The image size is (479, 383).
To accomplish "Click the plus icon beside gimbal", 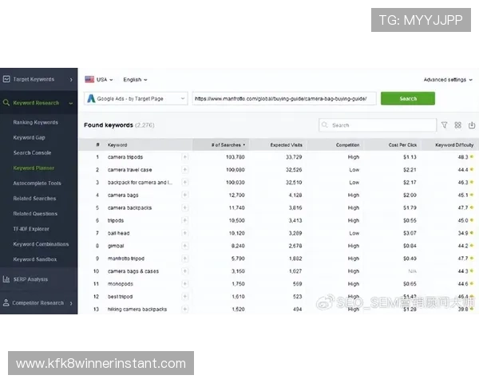I will point(185,246).
